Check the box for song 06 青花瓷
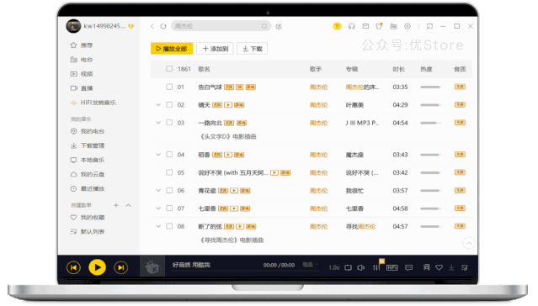This screenshot has width=538, height=306. tap(169, 190)
